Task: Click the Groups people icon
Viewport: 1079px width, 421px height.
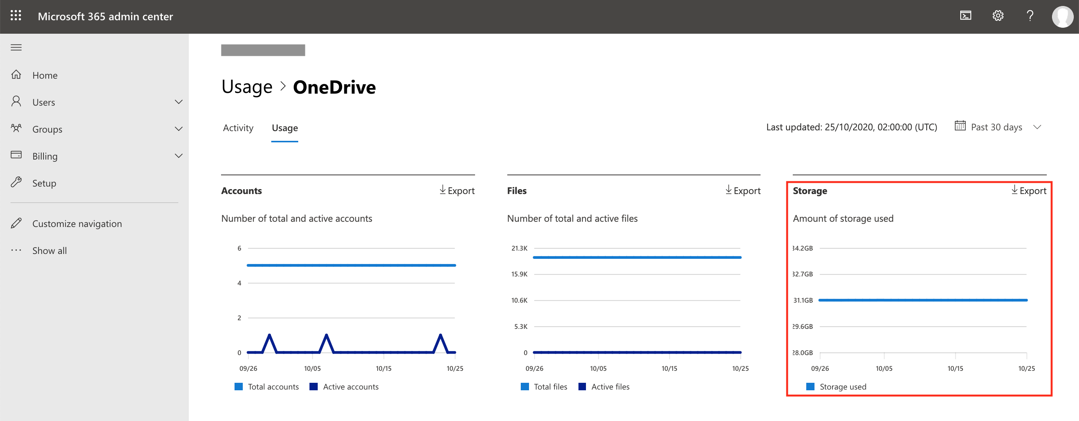Action: click(16, 128)
